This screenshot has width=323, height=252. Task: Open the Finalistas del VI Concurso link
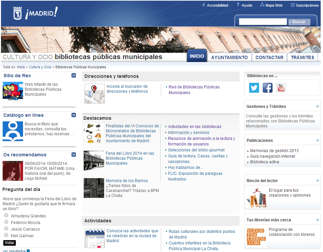click(x=132, y=133)
